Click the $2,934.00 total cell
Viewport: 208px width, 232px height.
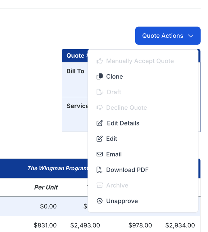180,225
